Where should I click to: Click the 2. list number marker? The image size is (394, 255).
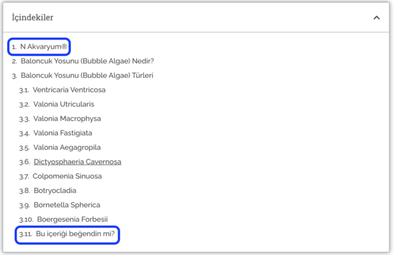click(14, 61)
